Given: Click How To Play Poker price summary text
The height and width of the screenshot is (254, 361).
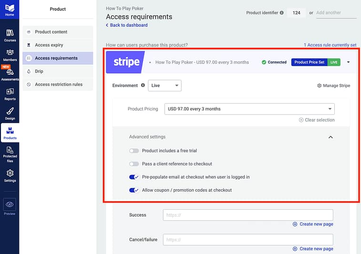Looking at the screenshot, I should pyautogui.click(x=202, y=62).
